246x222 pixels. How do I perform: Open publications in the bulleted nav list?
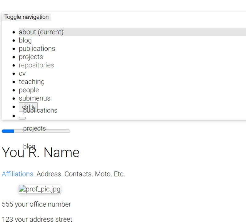coord(37,49)
